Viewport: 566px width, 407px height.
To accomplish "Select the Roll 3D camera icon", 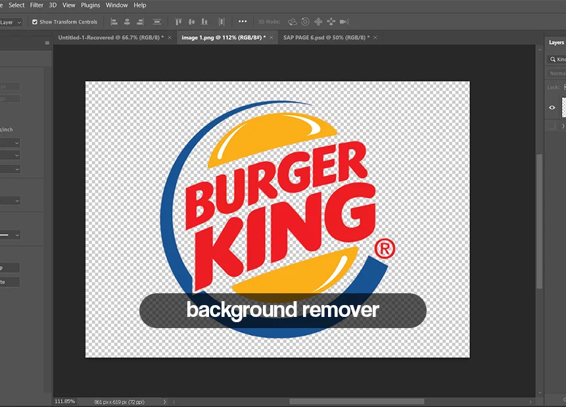I will tap(304, 22).
